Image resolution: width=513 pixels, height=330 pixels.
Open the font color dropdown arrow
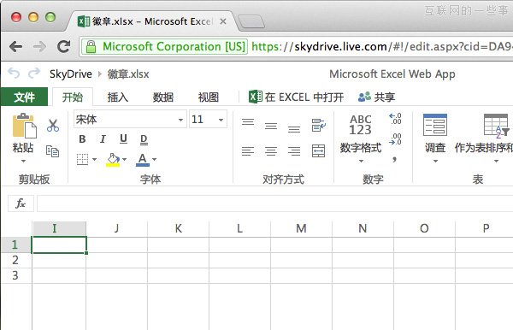click(x=155, y=159)
